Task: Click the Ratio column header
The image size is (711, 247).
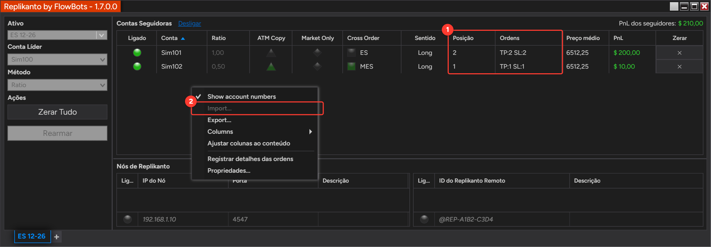Action: [x=228, y=38]
